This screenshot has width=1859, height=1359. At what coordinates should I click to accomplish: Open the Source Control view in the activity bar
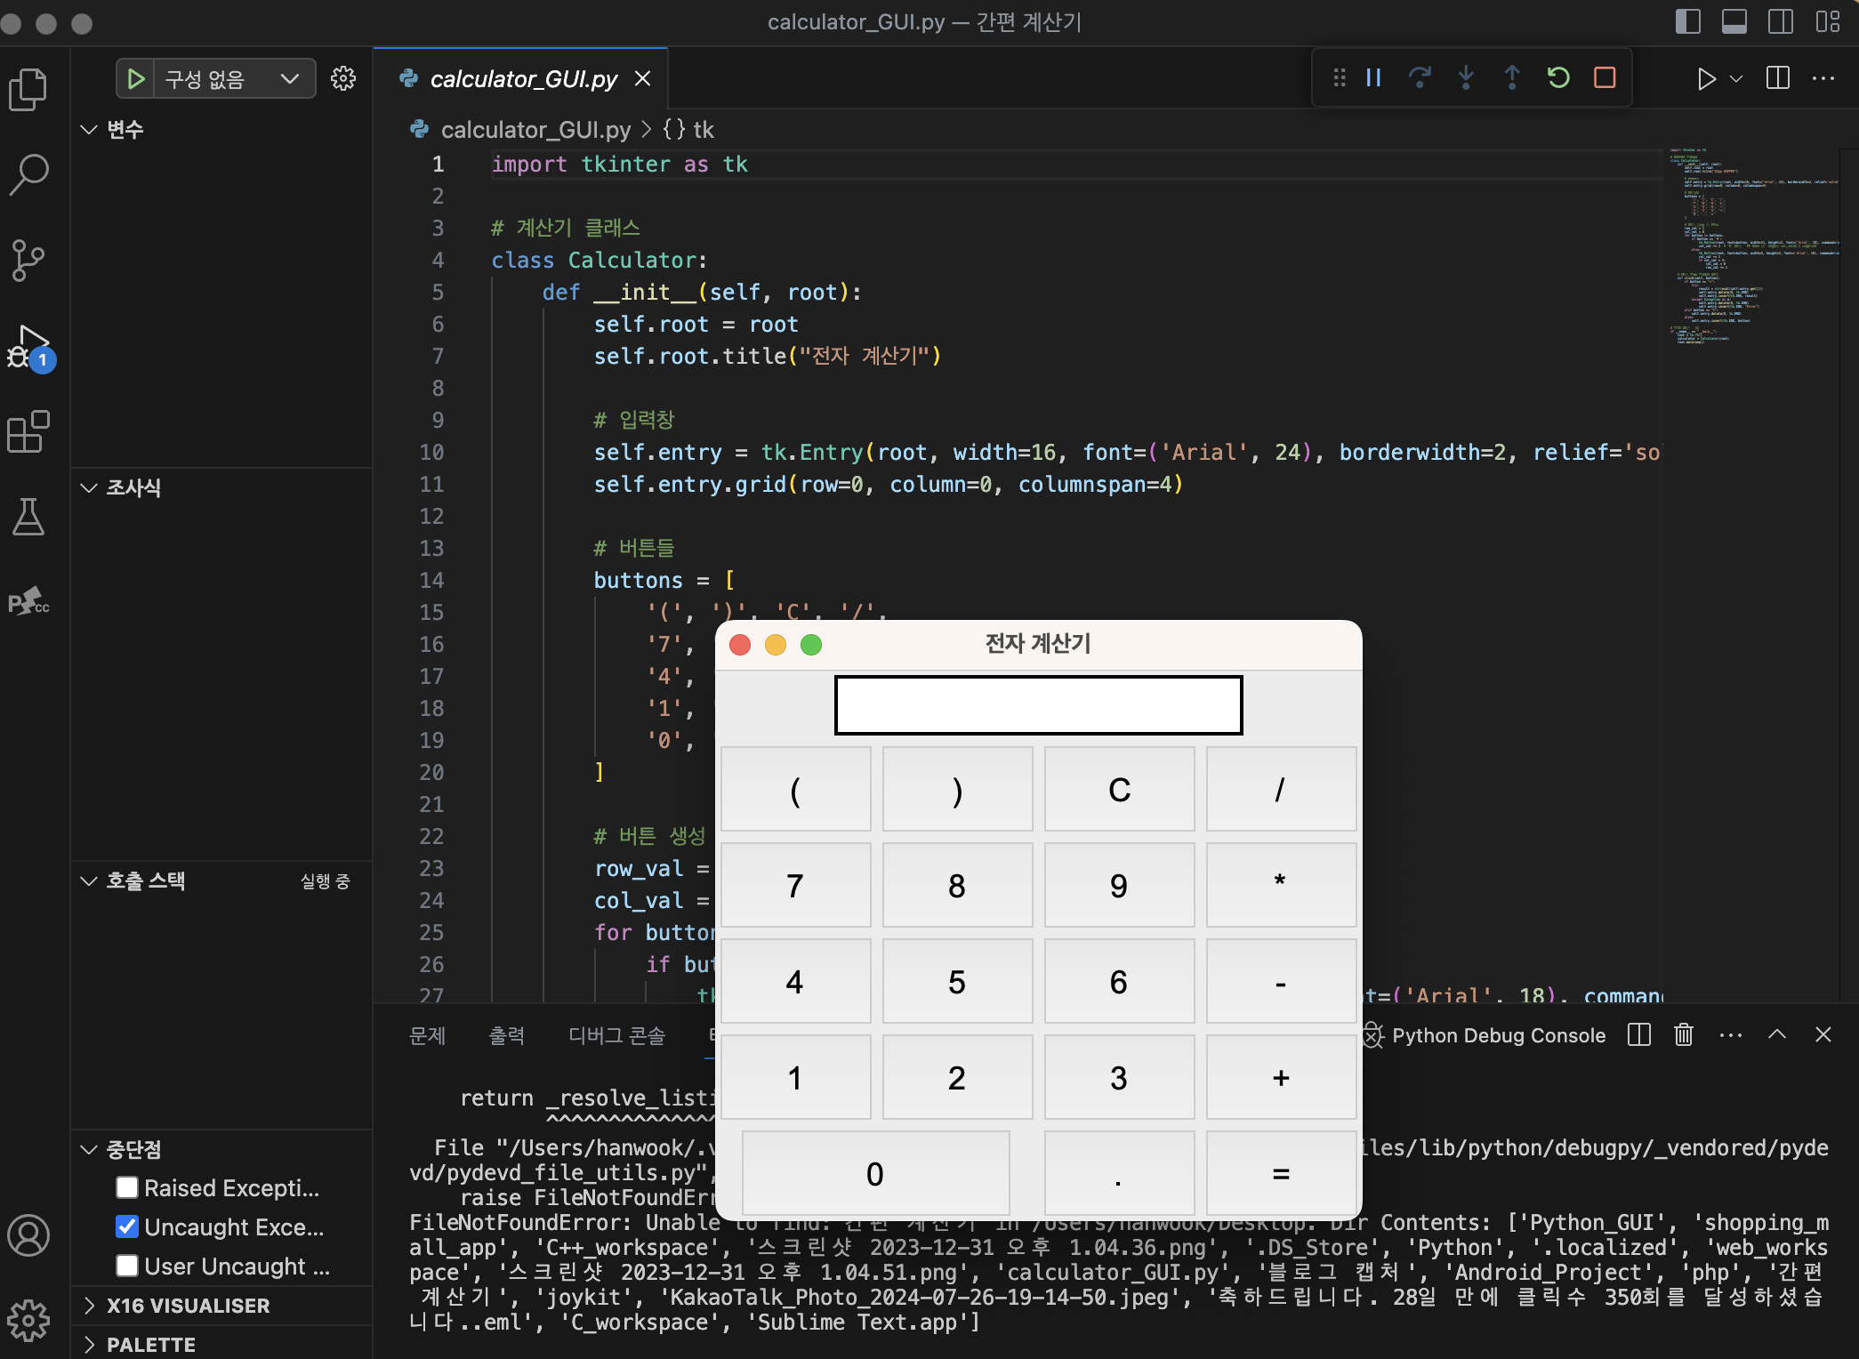click(x=28, y=260)
